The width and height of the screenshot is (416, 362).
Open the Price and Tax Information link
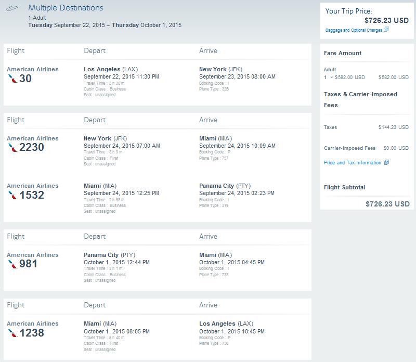[353, 163]
